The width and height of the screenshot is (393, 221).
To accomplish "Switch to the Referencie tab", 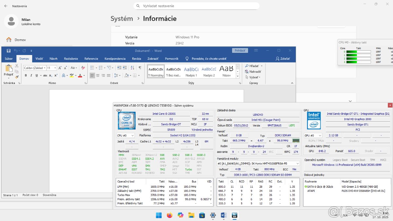I will [91, 59].
